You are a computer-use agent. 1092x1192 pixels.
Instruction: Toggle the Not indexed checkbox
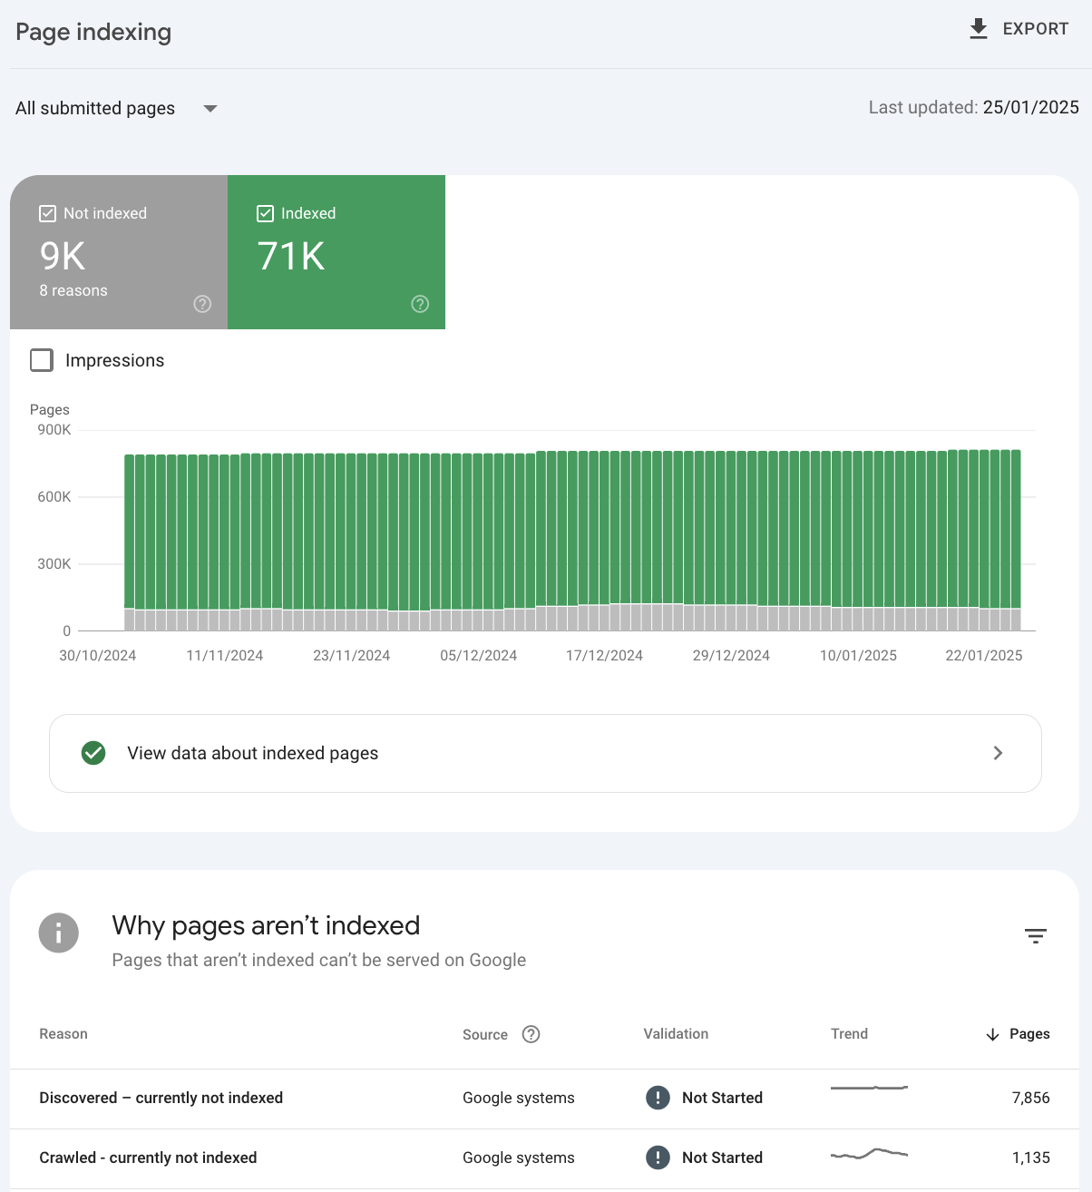tap(48, 213)
